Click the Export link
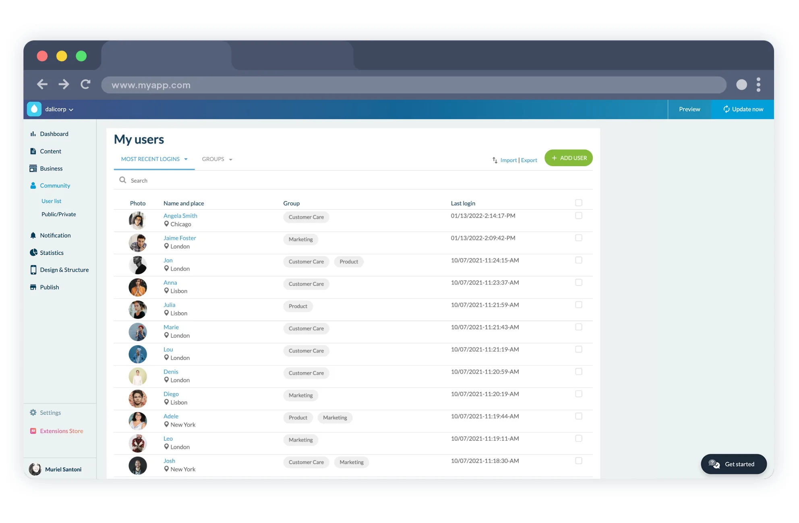This screenshot has height=523, width=799. [x=529, y=160]
